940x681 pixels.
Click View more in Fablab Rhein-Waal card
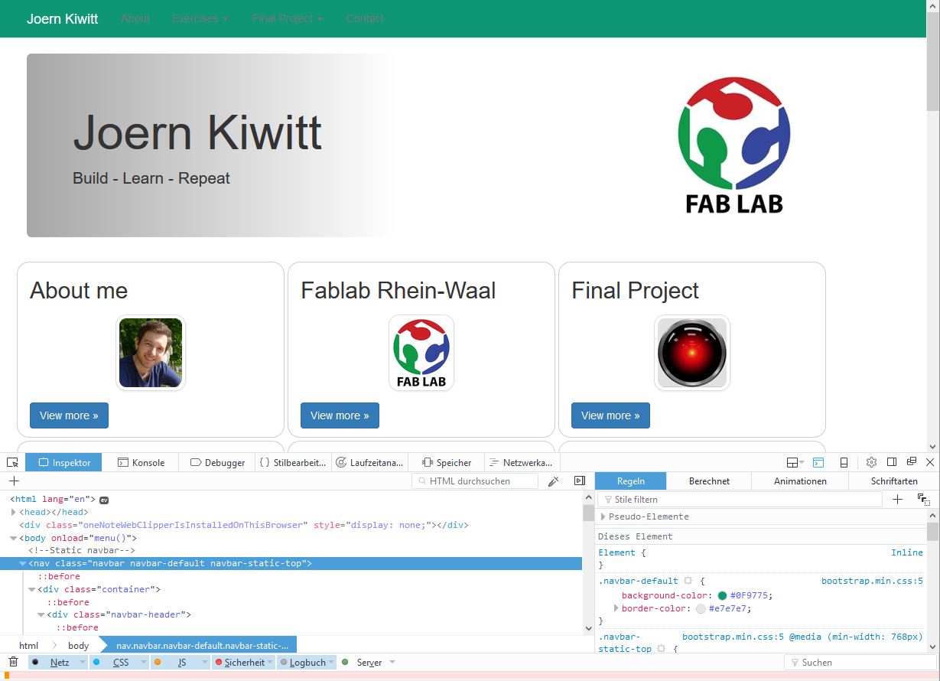340,415
